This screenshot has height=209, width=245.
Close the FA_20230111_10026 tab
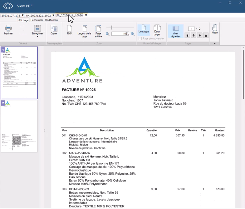pyautogui.click(x=86, y=15)
